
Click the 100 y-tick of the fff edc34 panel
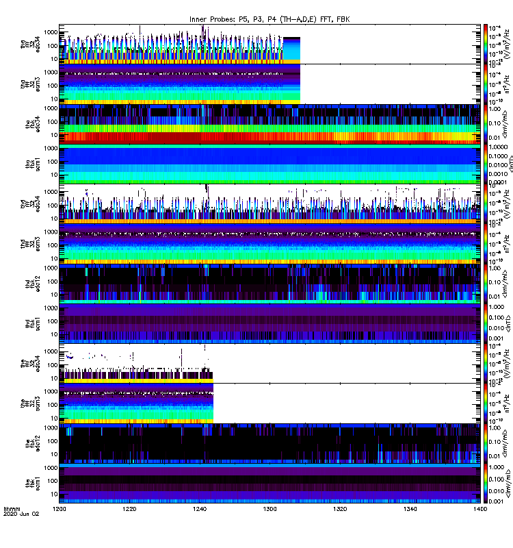53,365
